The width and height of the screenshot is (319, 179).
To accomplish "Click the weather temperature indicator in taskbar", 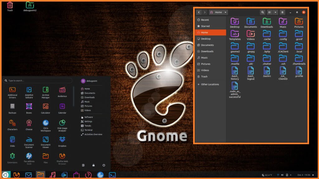I will [x=267, y=175].
